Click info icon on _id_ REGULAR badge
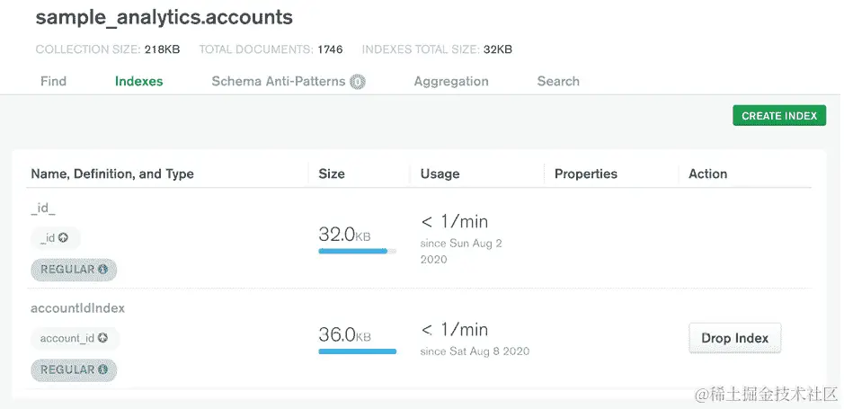Viewport: 844px width, 409px height. point(102,269)
